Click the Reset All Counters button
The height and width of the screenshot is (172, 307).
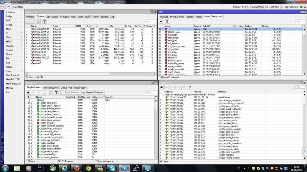(x=93, y=92)
